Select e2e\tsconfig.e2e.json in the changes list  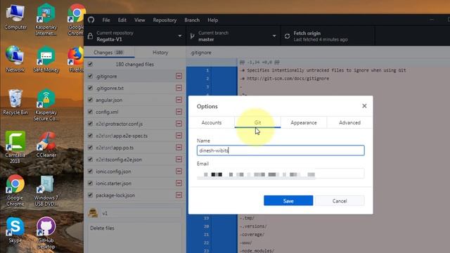pyautogui.click(x=134, y=160)
